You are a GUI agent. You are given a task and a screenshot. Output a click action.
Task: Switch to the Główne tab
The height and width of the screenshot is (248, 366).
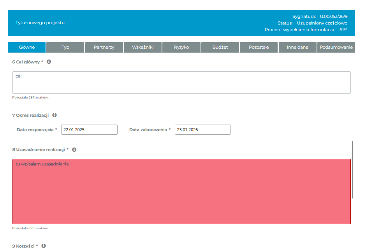27,47
